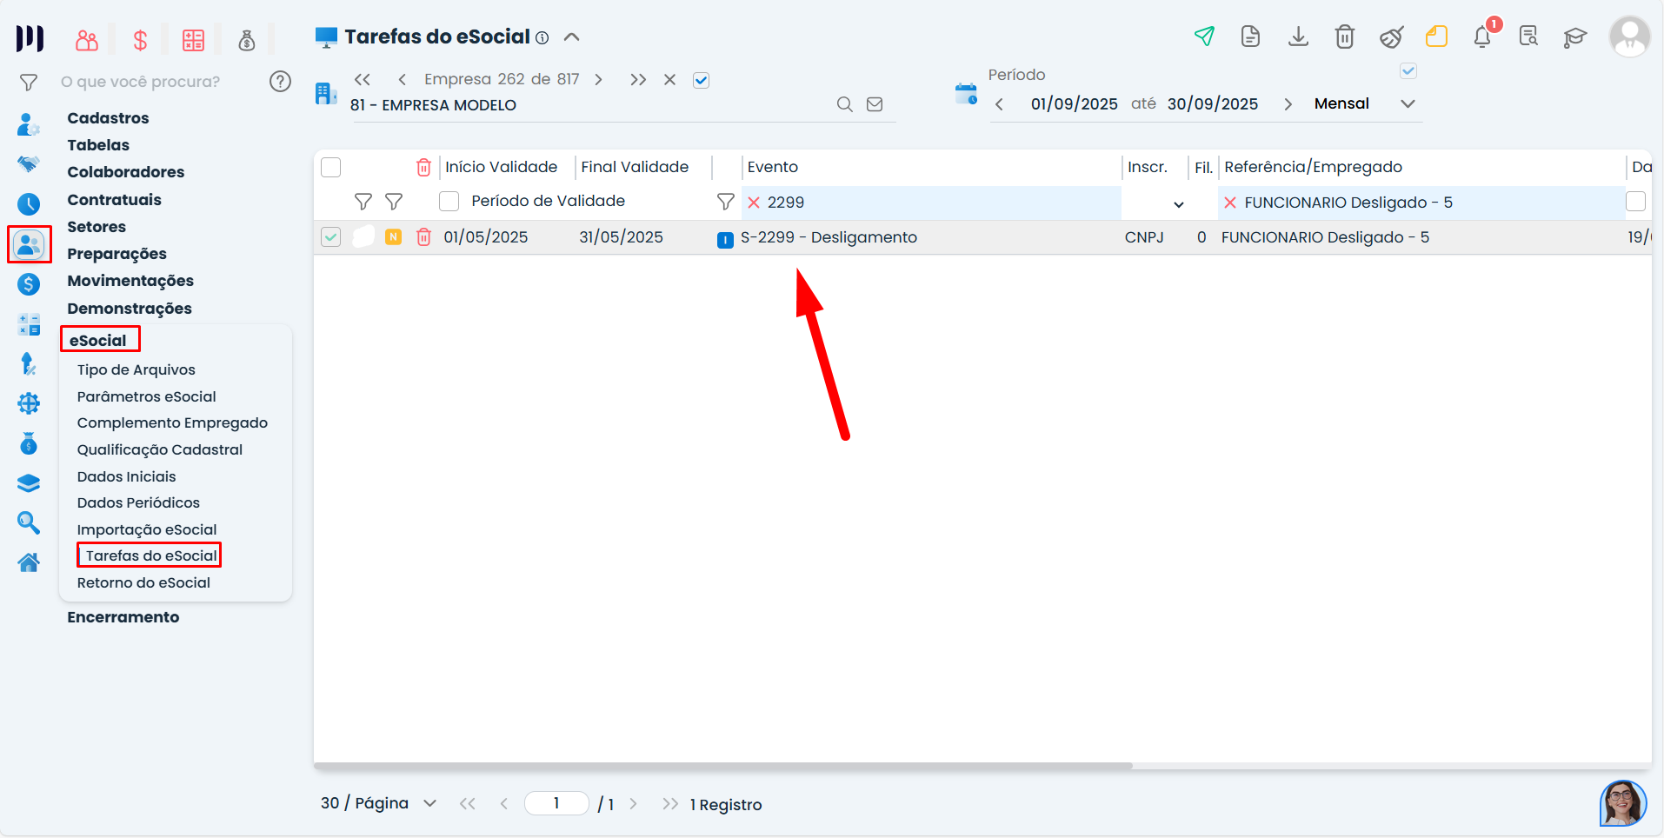Open the Cadastros menu

(108, 118)
